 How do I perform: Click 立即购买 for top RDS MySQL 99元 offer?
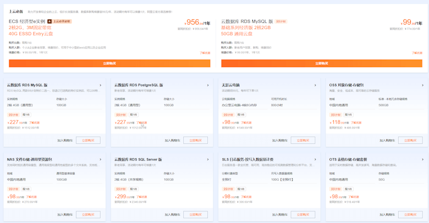[x=322, y=63]
